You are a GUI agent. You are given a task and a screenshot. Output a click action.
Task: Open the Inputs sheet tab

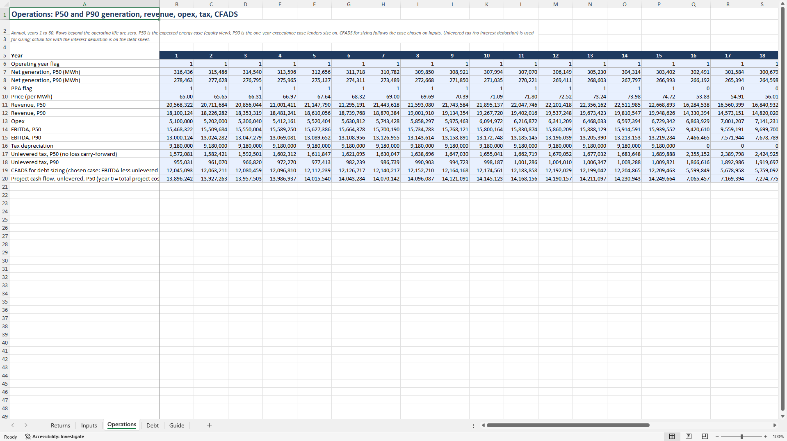[89, 425]
